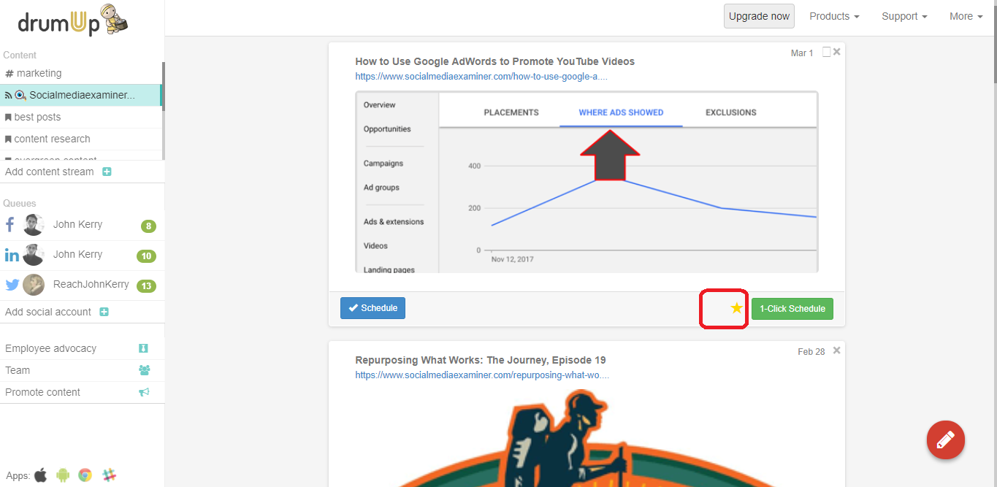Click the Feb 28 date on the Repurposing post
Screen dimensions: 997x487
[x=811, y=352]
